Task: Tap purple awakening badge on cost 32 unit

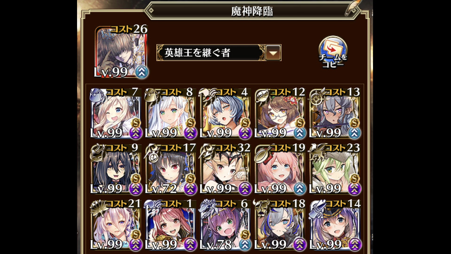Action: tap(245, 189)
